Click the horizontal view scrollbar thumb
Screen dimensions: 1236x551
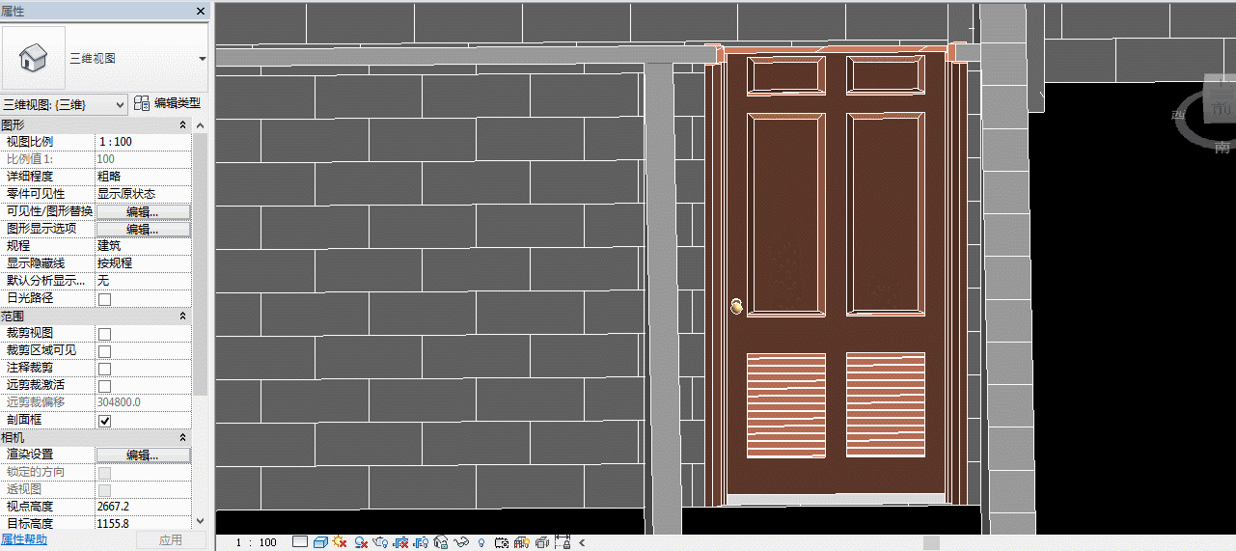pos(931,542)
